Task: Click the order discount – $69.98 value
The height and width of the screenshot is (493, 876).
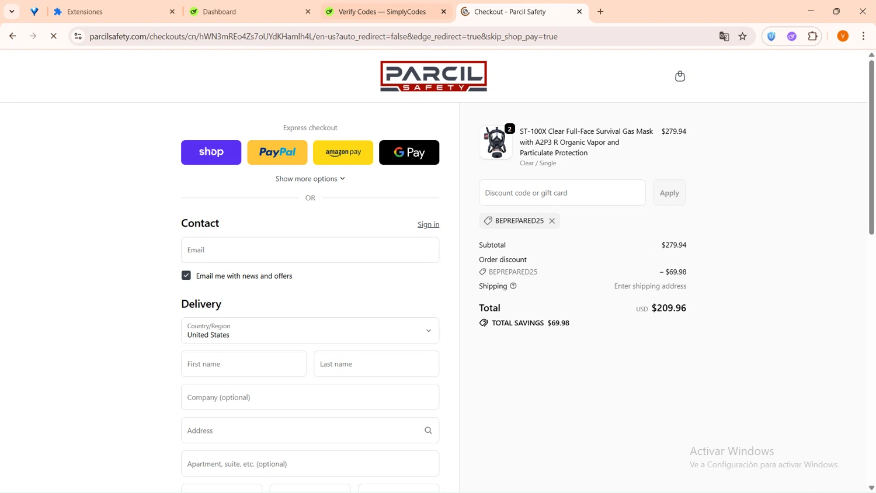Action: 673,272
